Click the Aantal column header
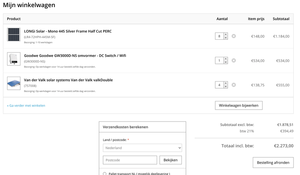The width and height of the screenshot is (300, 175). pyautogui.click(x=222, y=19)
